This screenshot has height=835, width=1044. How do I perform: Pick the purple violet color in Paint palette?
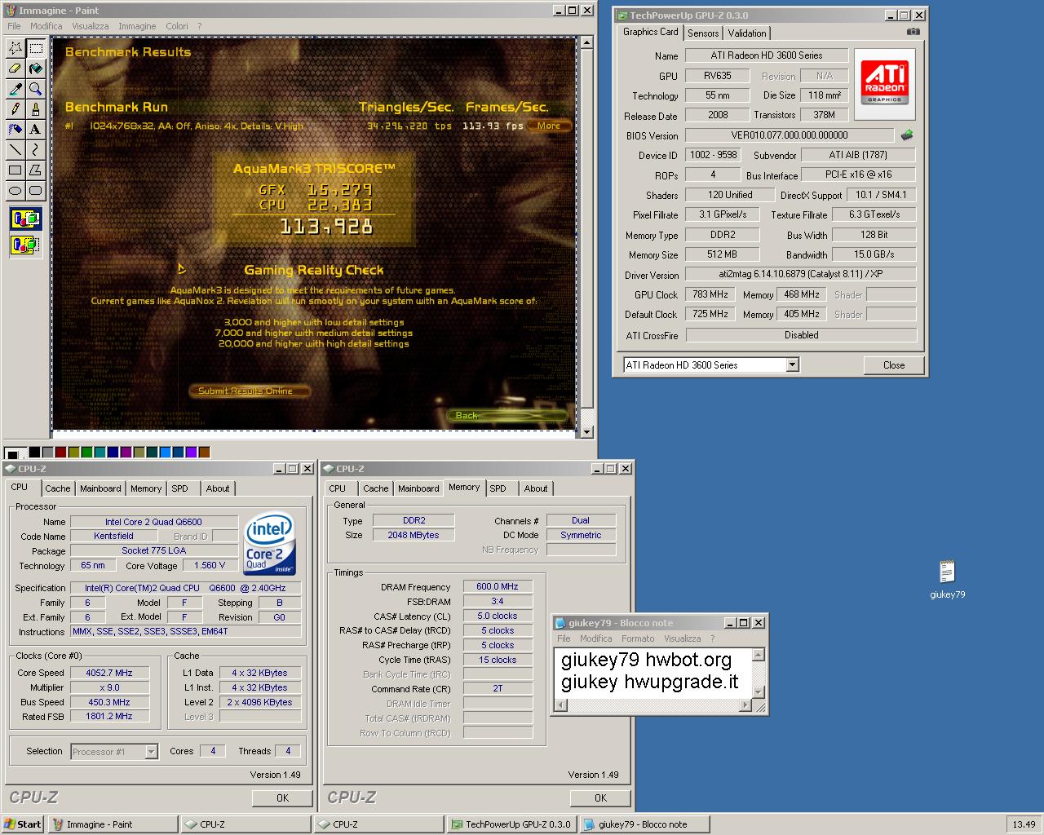pos(191,452)
